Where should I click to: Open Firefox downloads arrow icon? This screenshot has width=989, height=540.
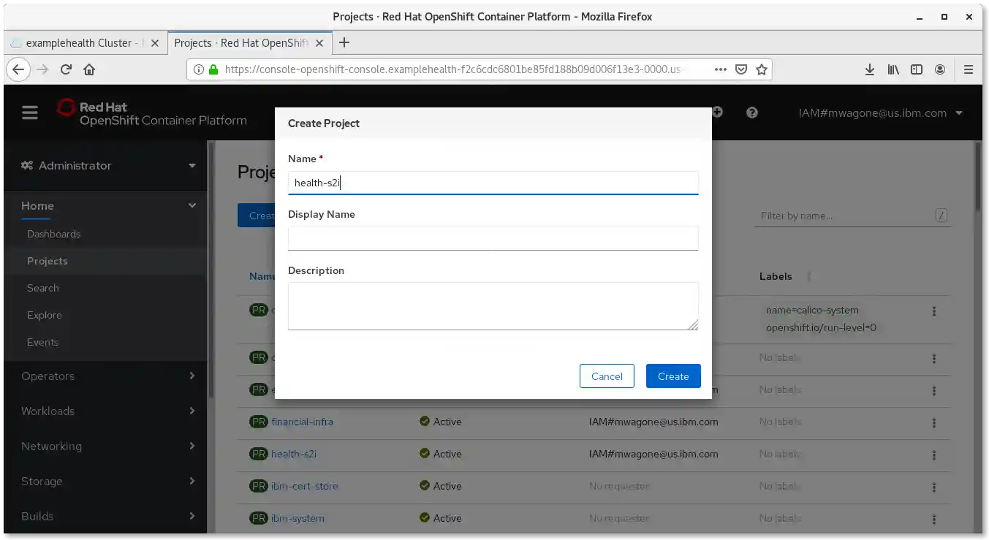[x=869, y=69]
